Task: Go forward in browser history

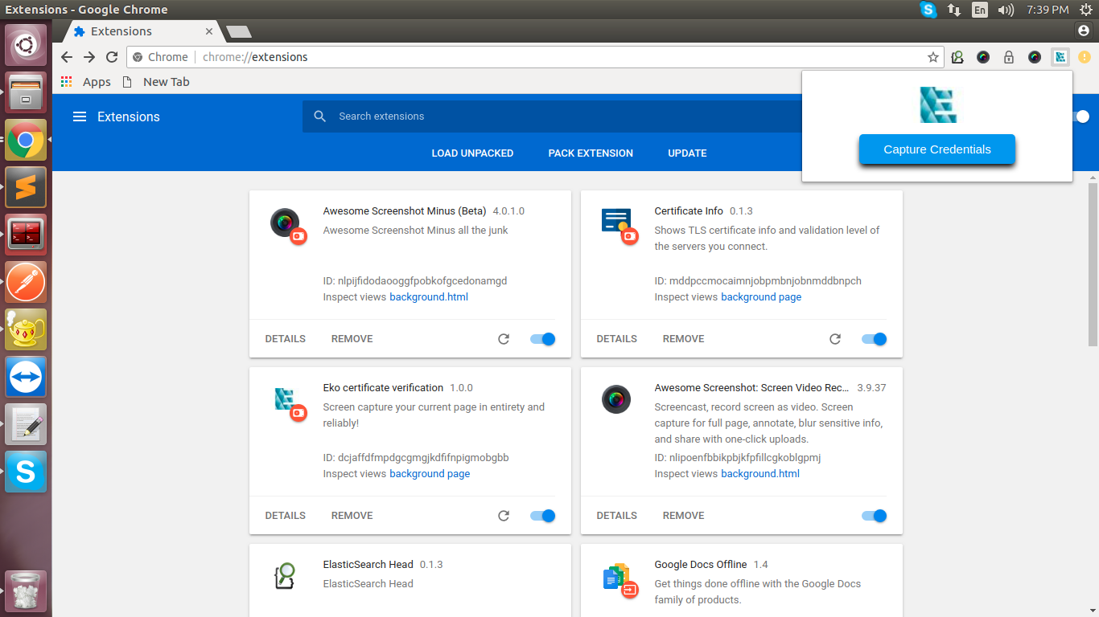Action: (89, 57)
